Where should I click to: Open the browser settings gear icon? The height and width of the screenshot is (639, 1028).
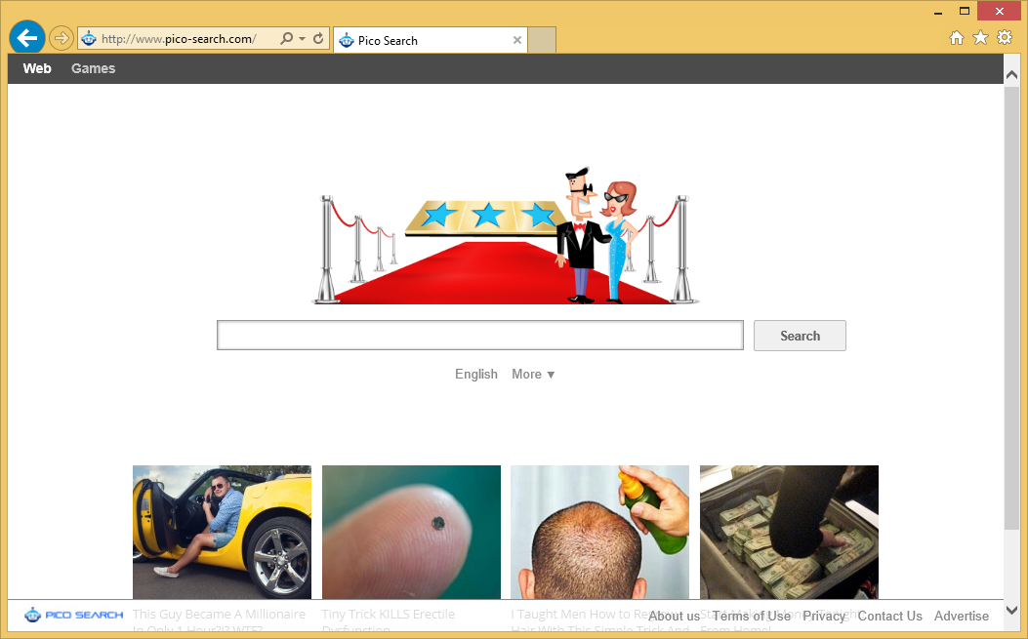[1004, 37]
